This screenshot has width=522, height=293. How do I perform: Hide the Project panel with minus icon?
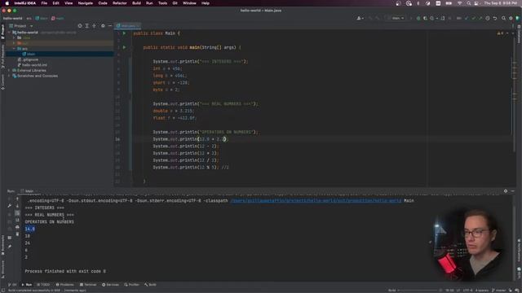(x=110, y=25)
